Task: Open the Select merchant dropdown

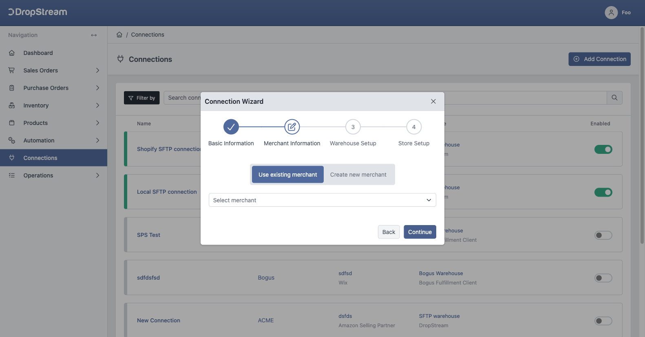Action: [x=322, y=200]
